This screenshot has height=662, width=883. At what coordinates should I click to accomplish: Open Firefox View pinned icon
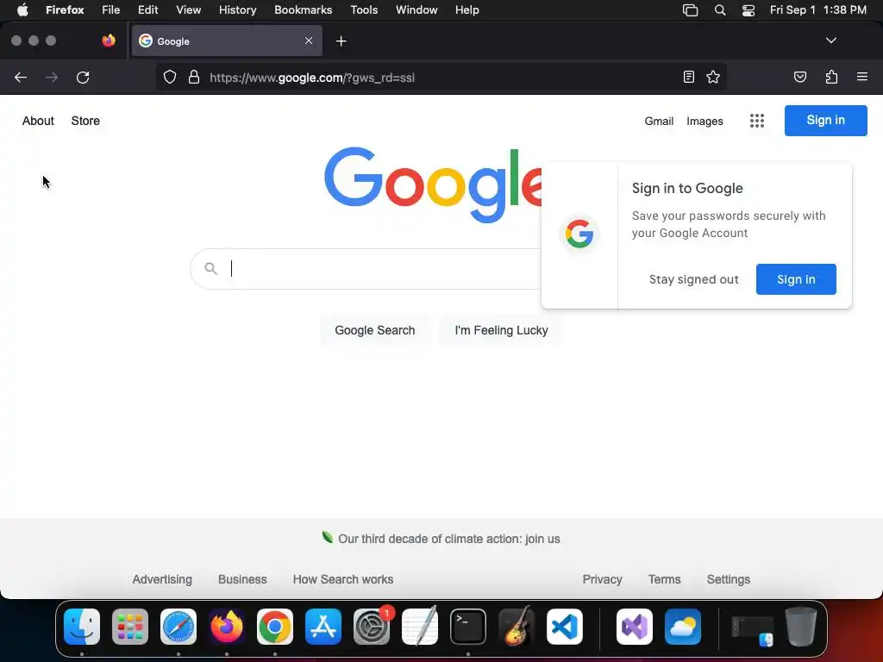click(108, 41)
